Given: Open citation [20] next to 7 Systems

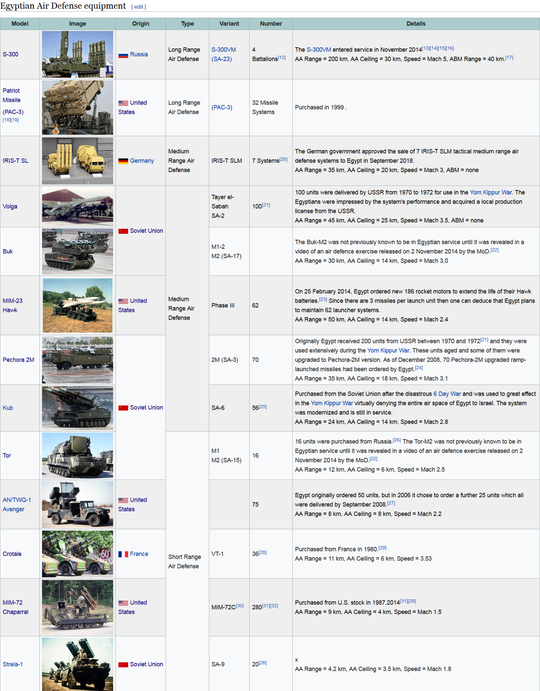Looking at the screenshot, I should coord(283,159).
